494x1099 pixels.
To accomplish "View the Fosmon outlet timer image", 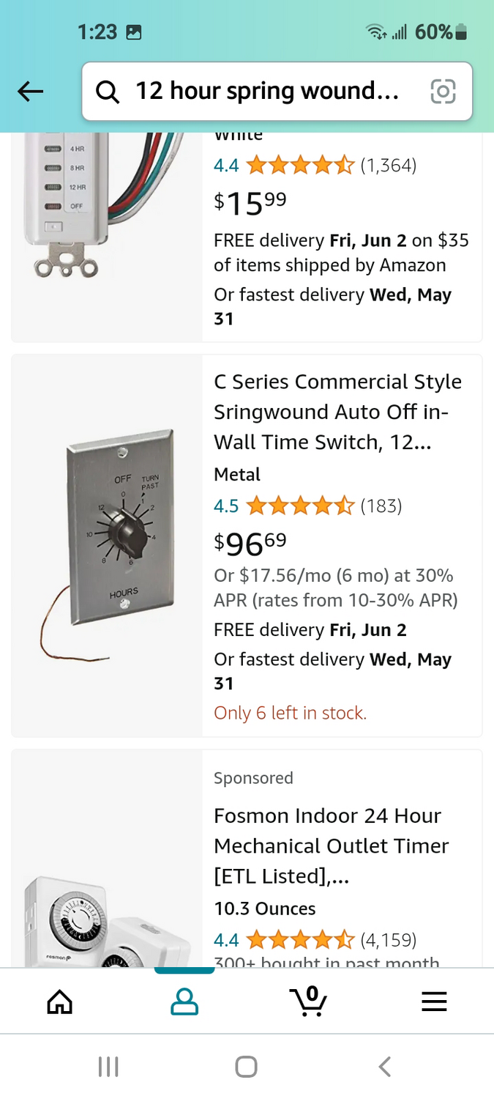I will click(x=107, y=919).
